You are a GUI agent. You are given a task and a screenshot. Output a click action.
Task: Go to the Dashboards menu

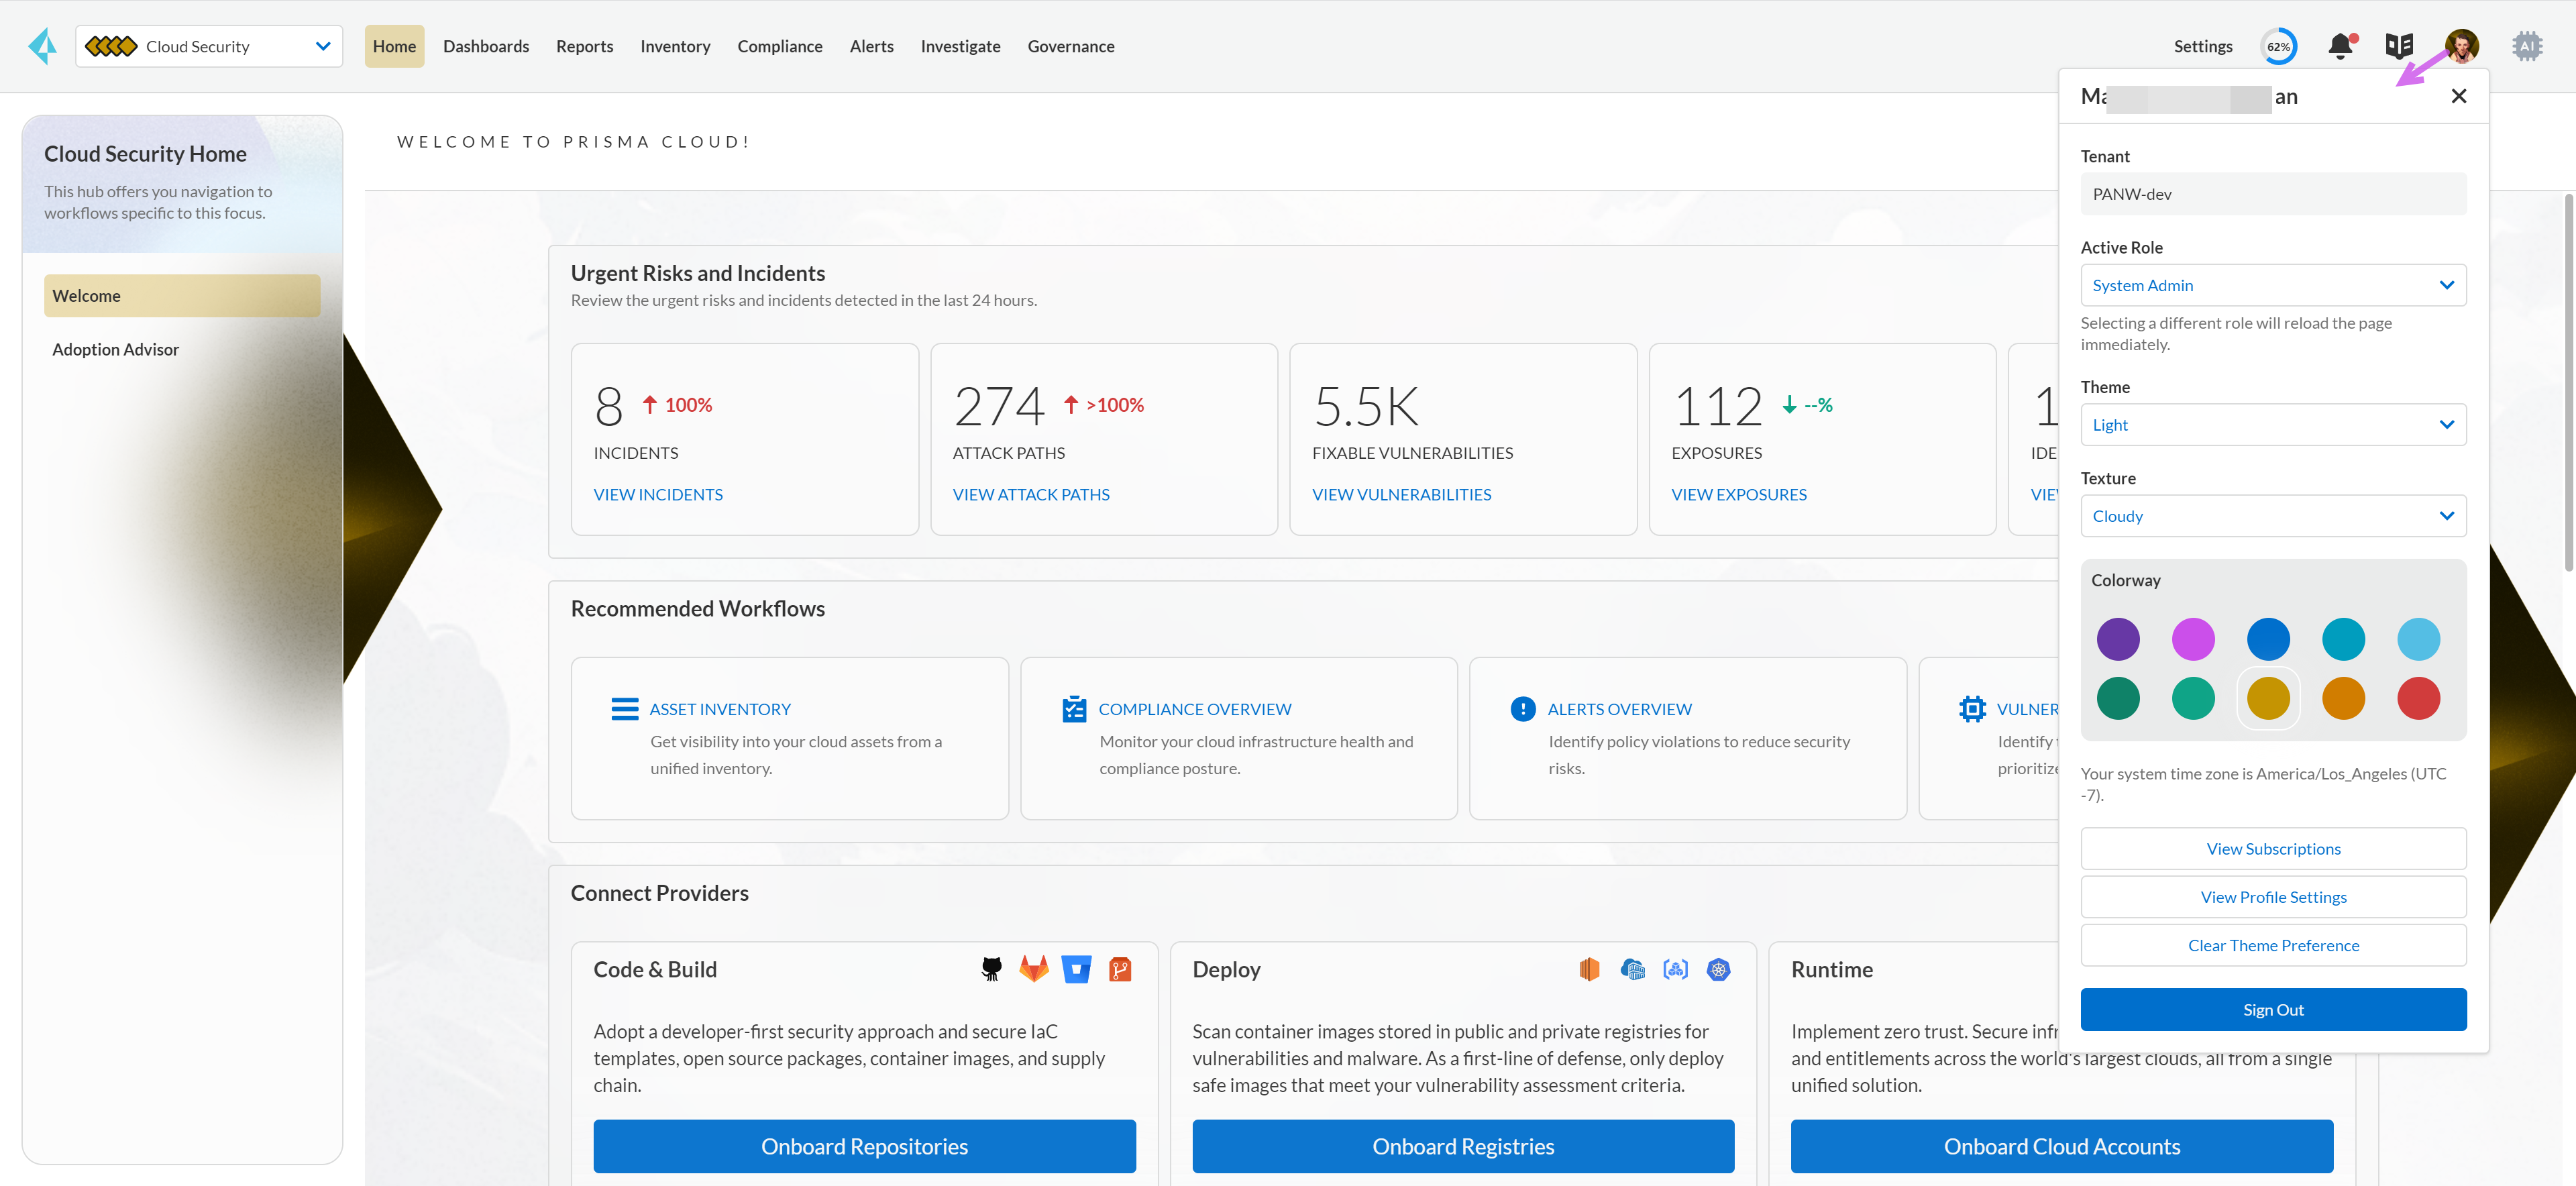[486, 46]
